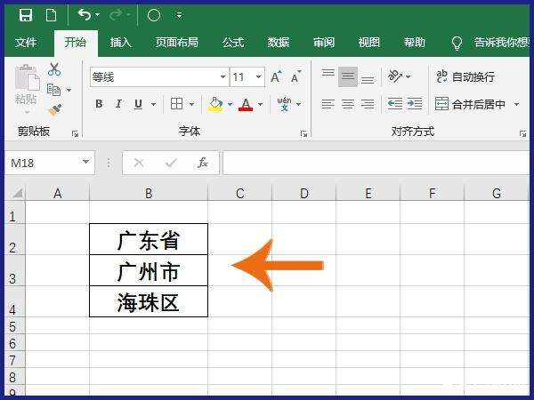
Task: Click the Copy icon
Action: tap(53, 90)
